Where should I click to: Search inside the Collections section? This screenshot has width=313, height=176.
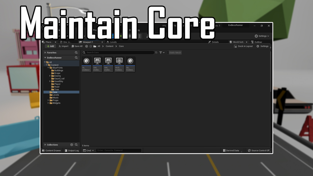pos(76,145)
